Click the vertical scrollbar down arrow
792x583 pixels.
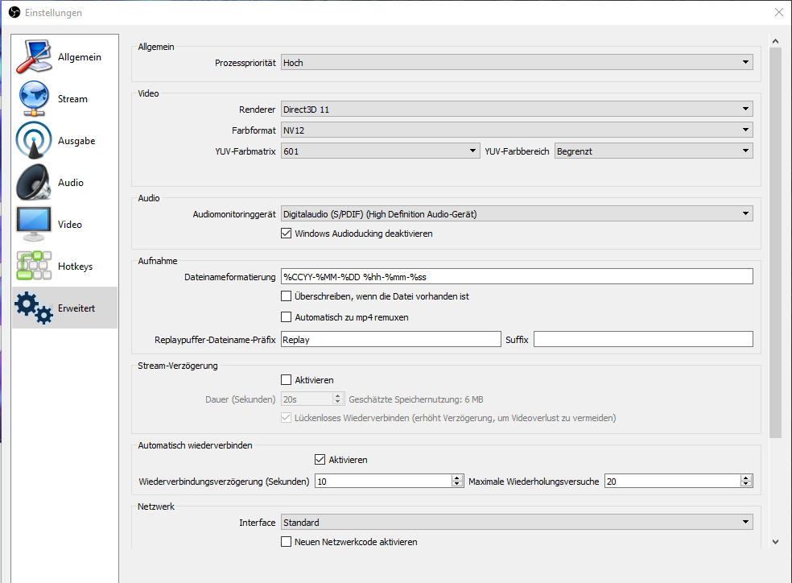(x=776, y=542)
